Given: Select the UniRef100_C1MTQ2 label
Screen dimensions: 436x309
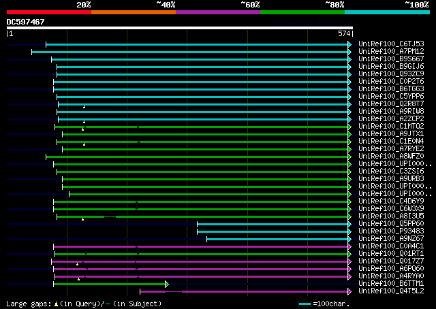Looking at the screenshot, I should tap(391, 127).
